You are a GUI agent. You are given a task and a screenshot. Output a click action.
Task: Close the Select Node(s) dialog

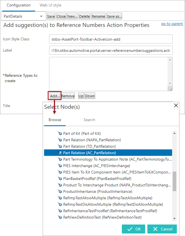pyautogui.click(x=176, y=105)
